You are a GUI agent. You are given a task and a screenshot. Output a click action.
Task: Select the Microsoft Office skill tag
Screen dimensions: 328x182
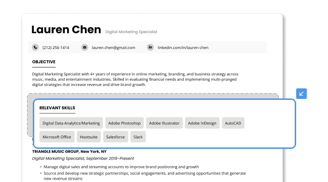point(57,136)
